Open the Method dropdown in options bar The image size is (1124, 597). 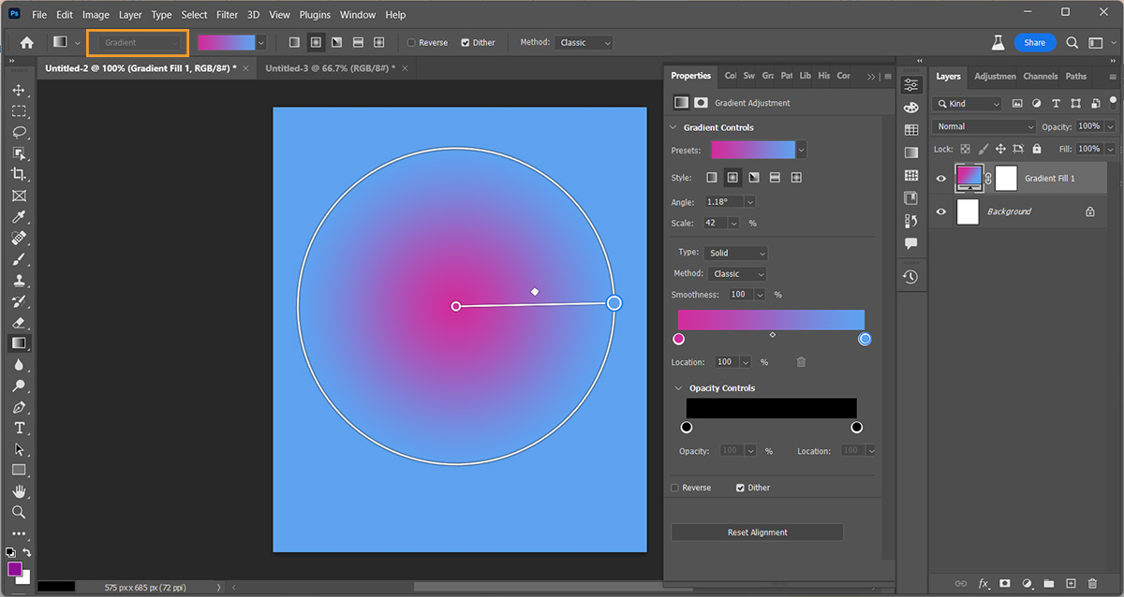(584, 43)
